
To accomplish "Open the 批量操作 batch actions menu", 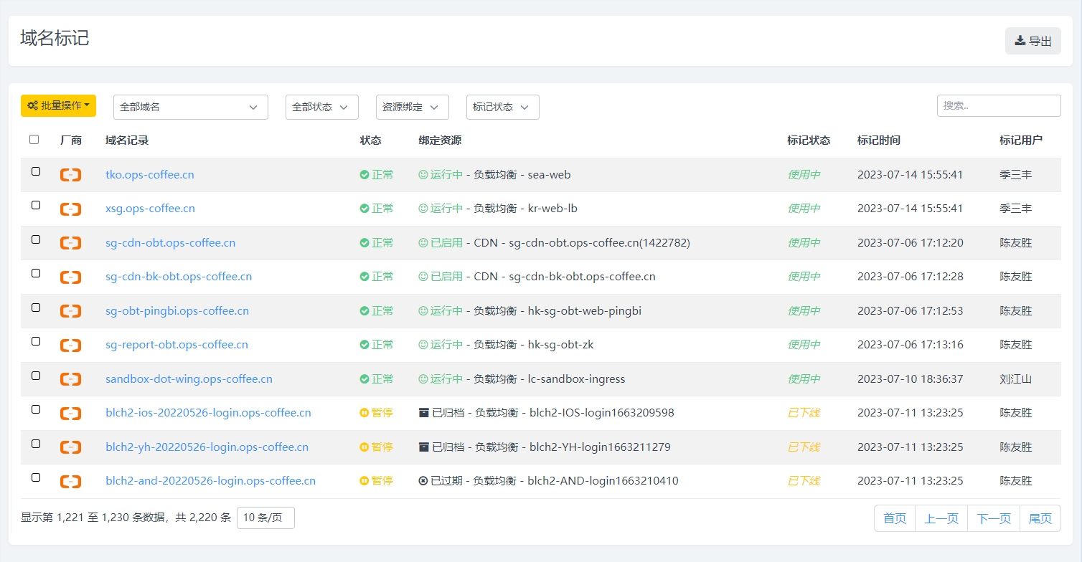I will 58,105.
